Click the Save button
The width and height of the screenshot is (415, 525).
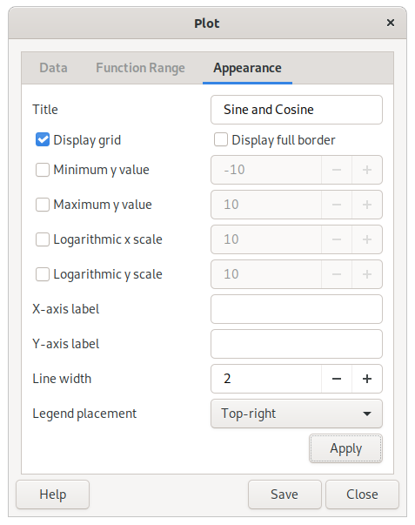pyautogui.click(x=284, y=495)
